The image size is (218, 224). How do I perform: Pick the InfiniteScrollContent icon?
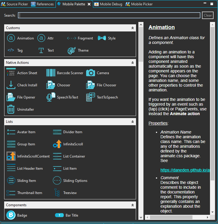click(11, 156)
